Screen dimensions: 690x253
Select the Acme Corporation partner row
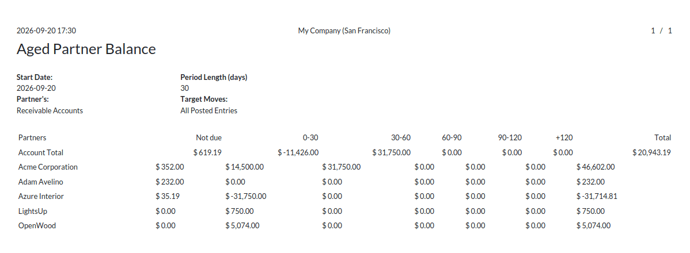click(x=344, y=167)
